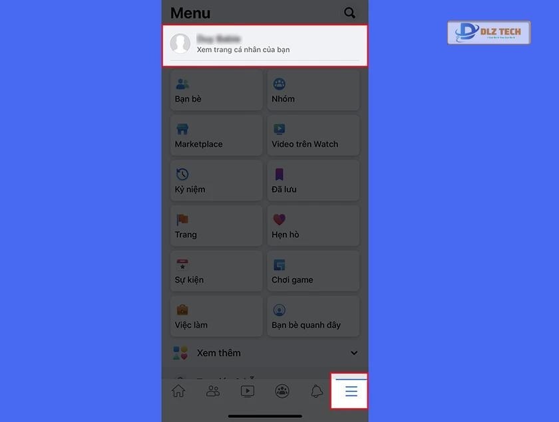
Task: Open the Đã lưu saved tile
Action: click(x=313, y=181)
